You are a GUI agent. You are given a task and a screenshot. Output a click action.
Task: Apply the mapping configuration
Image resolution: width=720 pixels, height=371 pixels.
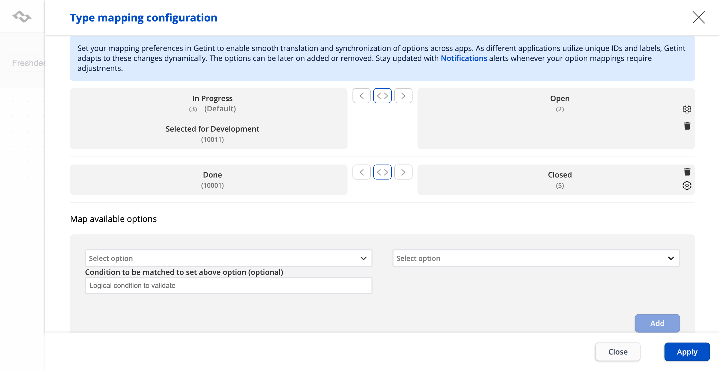tap(687, 352)
